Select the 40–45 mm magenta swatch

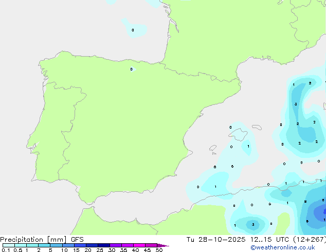[x=139, y=245]
